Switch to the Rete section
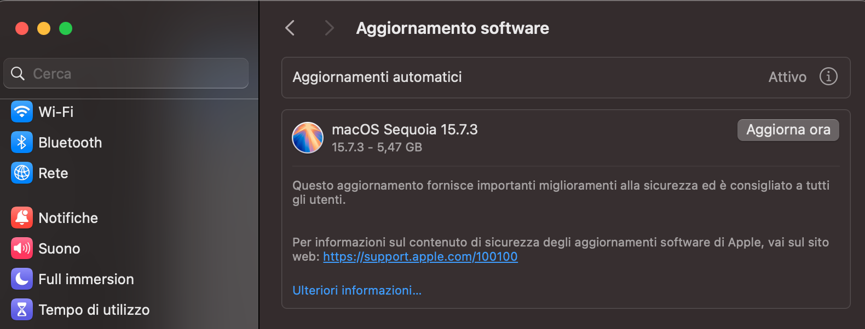865x329 pixels. point(53,173)
